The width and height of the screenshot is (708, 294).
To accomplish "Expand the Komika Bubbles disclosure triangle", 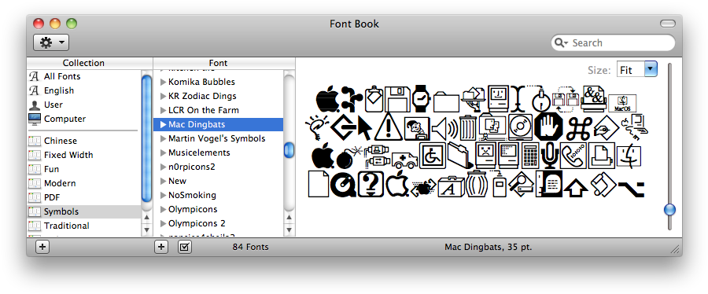I will (x=164, y=82).
